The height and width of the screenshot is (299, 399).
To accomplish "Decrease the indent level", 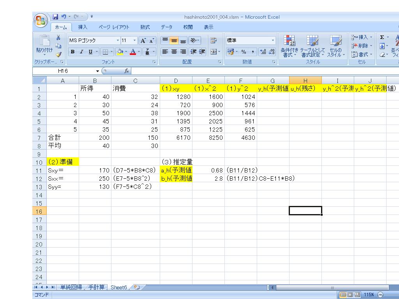I will [x=193, y=52].
